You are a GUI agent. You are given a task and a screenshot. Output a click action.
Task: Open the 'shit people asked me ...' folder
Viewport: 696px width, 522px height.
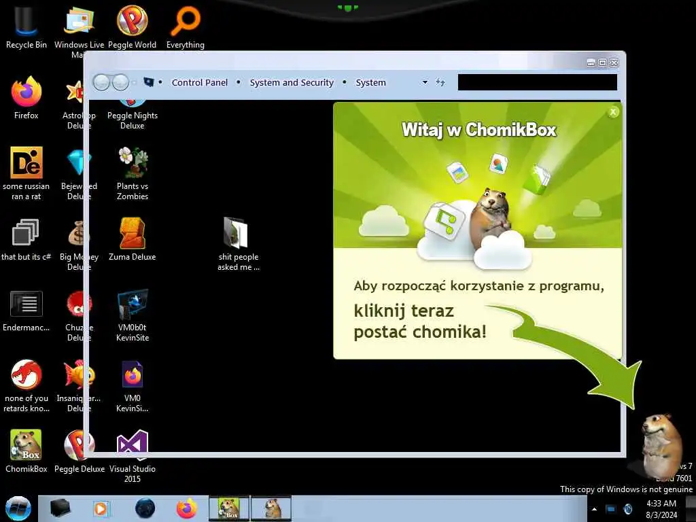click(239, 243)
